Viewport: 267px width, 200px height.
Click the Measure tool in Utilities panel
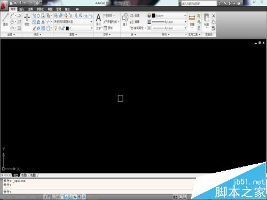[192, 20]
